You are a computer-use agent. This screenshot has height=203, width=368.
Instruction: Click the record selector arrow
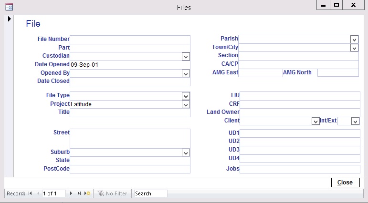(9, 19)
